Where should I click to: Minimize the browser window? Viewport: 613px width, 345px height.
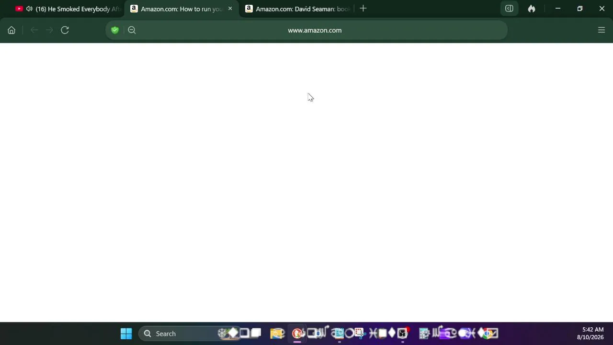point(557,9)
